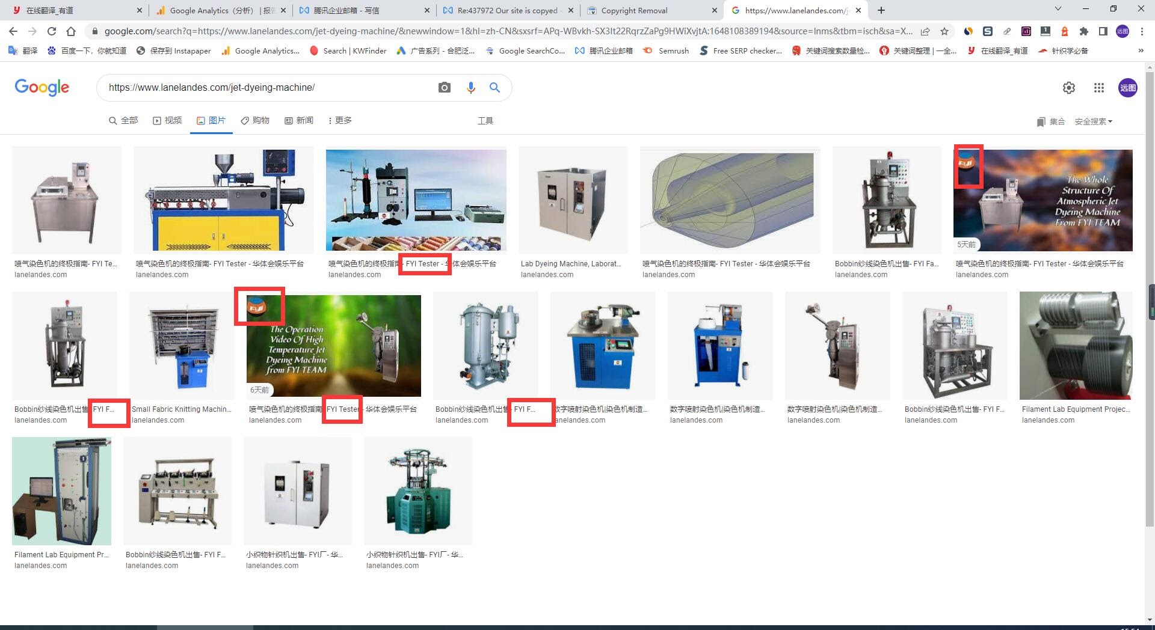
Task: Open the 更多 dropdown in search filters
Action: (x=340, y=120)
